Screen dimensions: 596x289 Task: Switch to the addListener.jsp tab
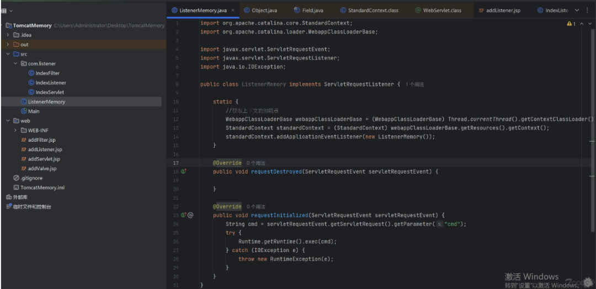[499, 10]
